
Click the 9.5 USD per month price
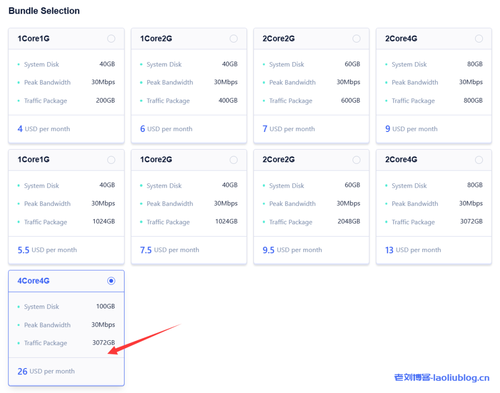tap(292, 250)
